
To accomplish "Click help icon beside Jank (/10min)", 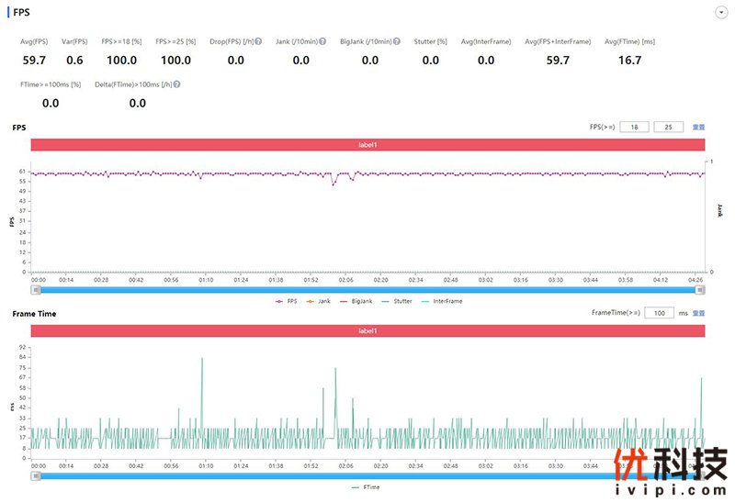I will point(322,41).
